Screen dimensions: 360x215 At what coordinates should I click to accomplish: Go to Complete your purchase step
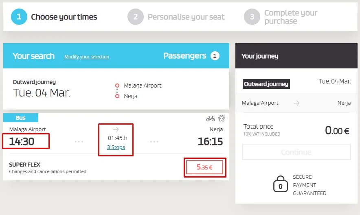(291, 17)
